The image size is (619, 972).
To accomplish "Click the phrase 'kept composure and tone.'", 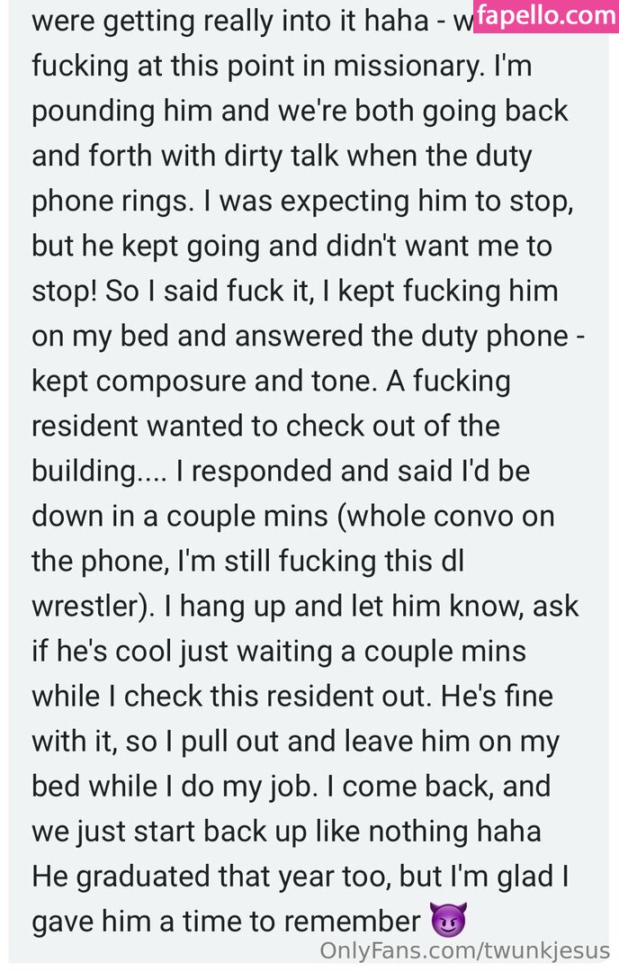I will coord(203,381).
